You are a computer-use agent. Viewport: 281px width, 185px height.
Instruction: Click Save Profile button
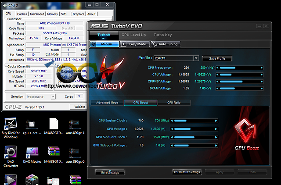217,58
